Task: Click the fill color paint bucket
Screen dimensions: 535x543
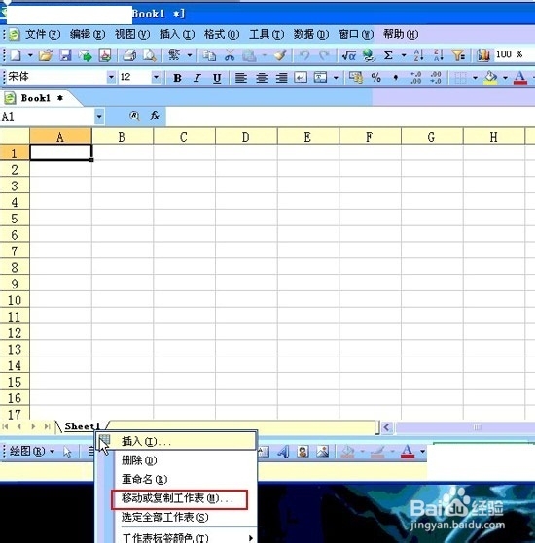Action: click(x=490, y=78)
